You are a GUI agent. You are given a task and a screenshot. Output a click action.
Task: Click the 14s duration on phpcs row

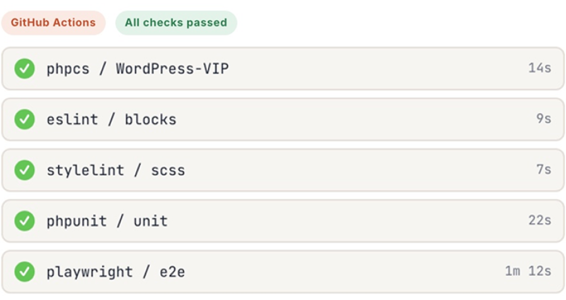(x=540, y=68)
